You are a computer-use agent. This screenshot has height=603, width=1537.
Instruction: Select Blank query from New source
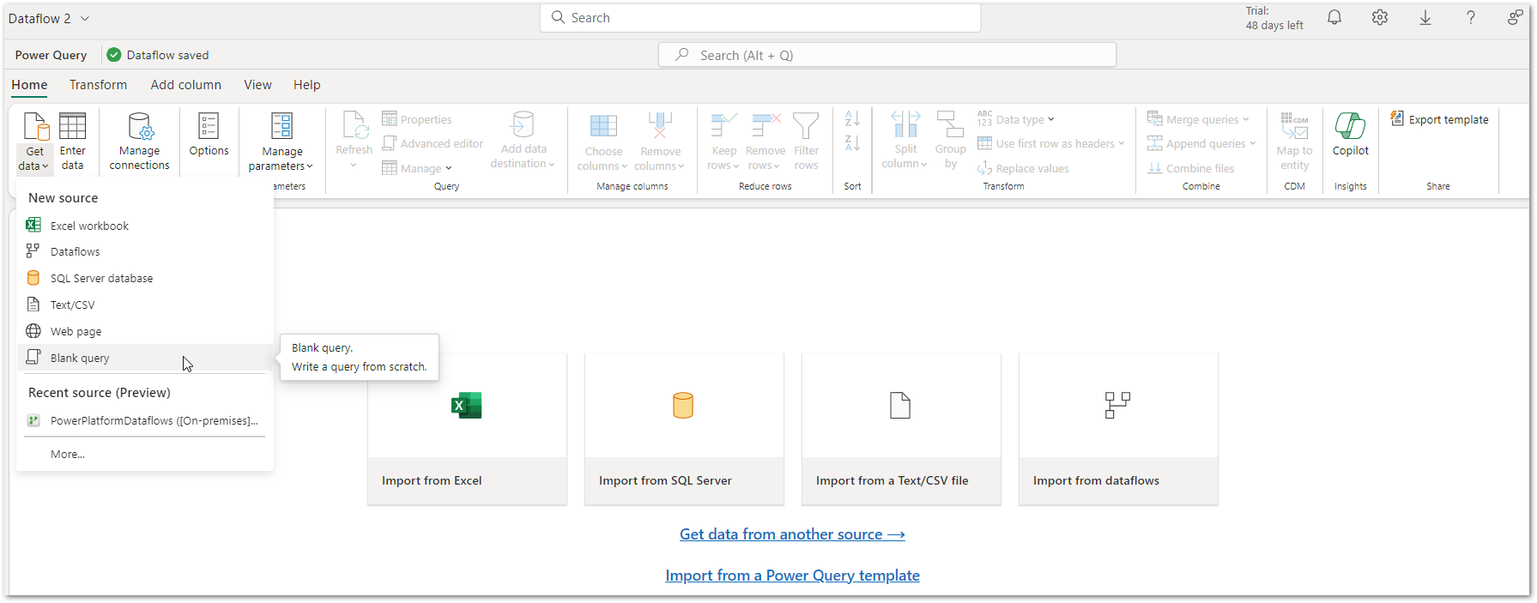coord(80,358)
